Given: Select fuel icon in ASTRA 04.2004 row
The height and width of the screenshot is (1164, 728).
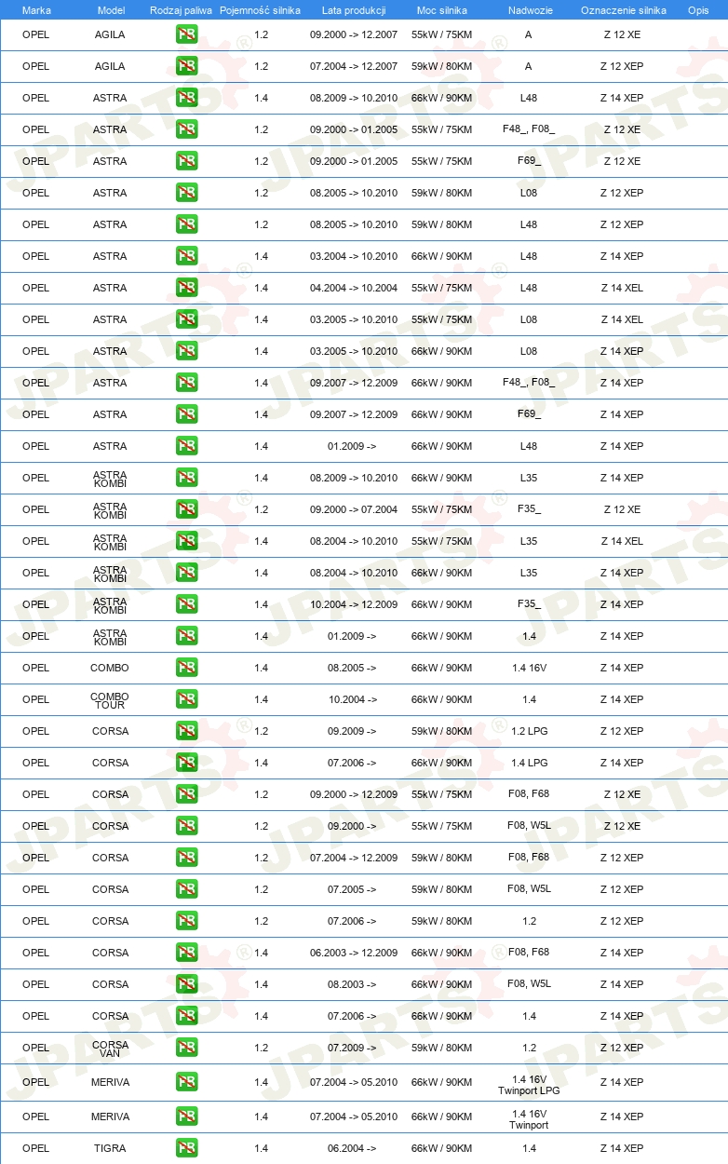Looking at the screenshot, I should point(186,288).
